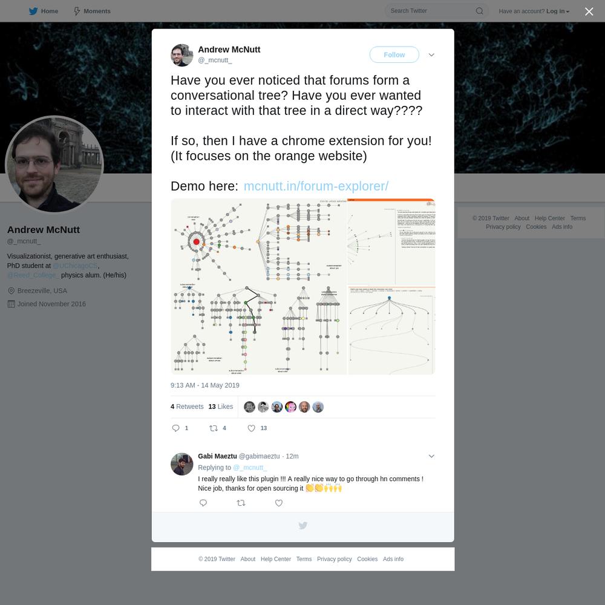This screenshot has width=605, height=605.
Task: Expand the chevron menu next to Follow
Action: coord(431,55)
